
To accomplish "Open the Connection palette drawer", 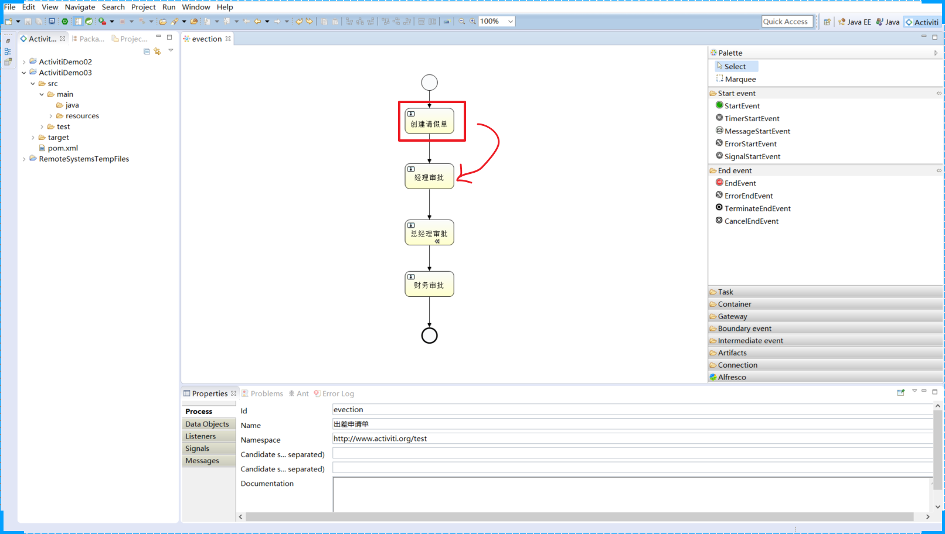I will pyautogui.click(x=825, y=365).
